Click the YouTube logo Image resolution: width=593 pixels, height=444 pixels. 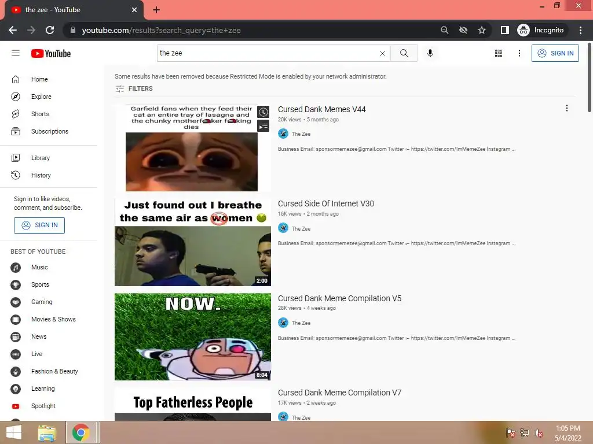[x=51, y=54]
